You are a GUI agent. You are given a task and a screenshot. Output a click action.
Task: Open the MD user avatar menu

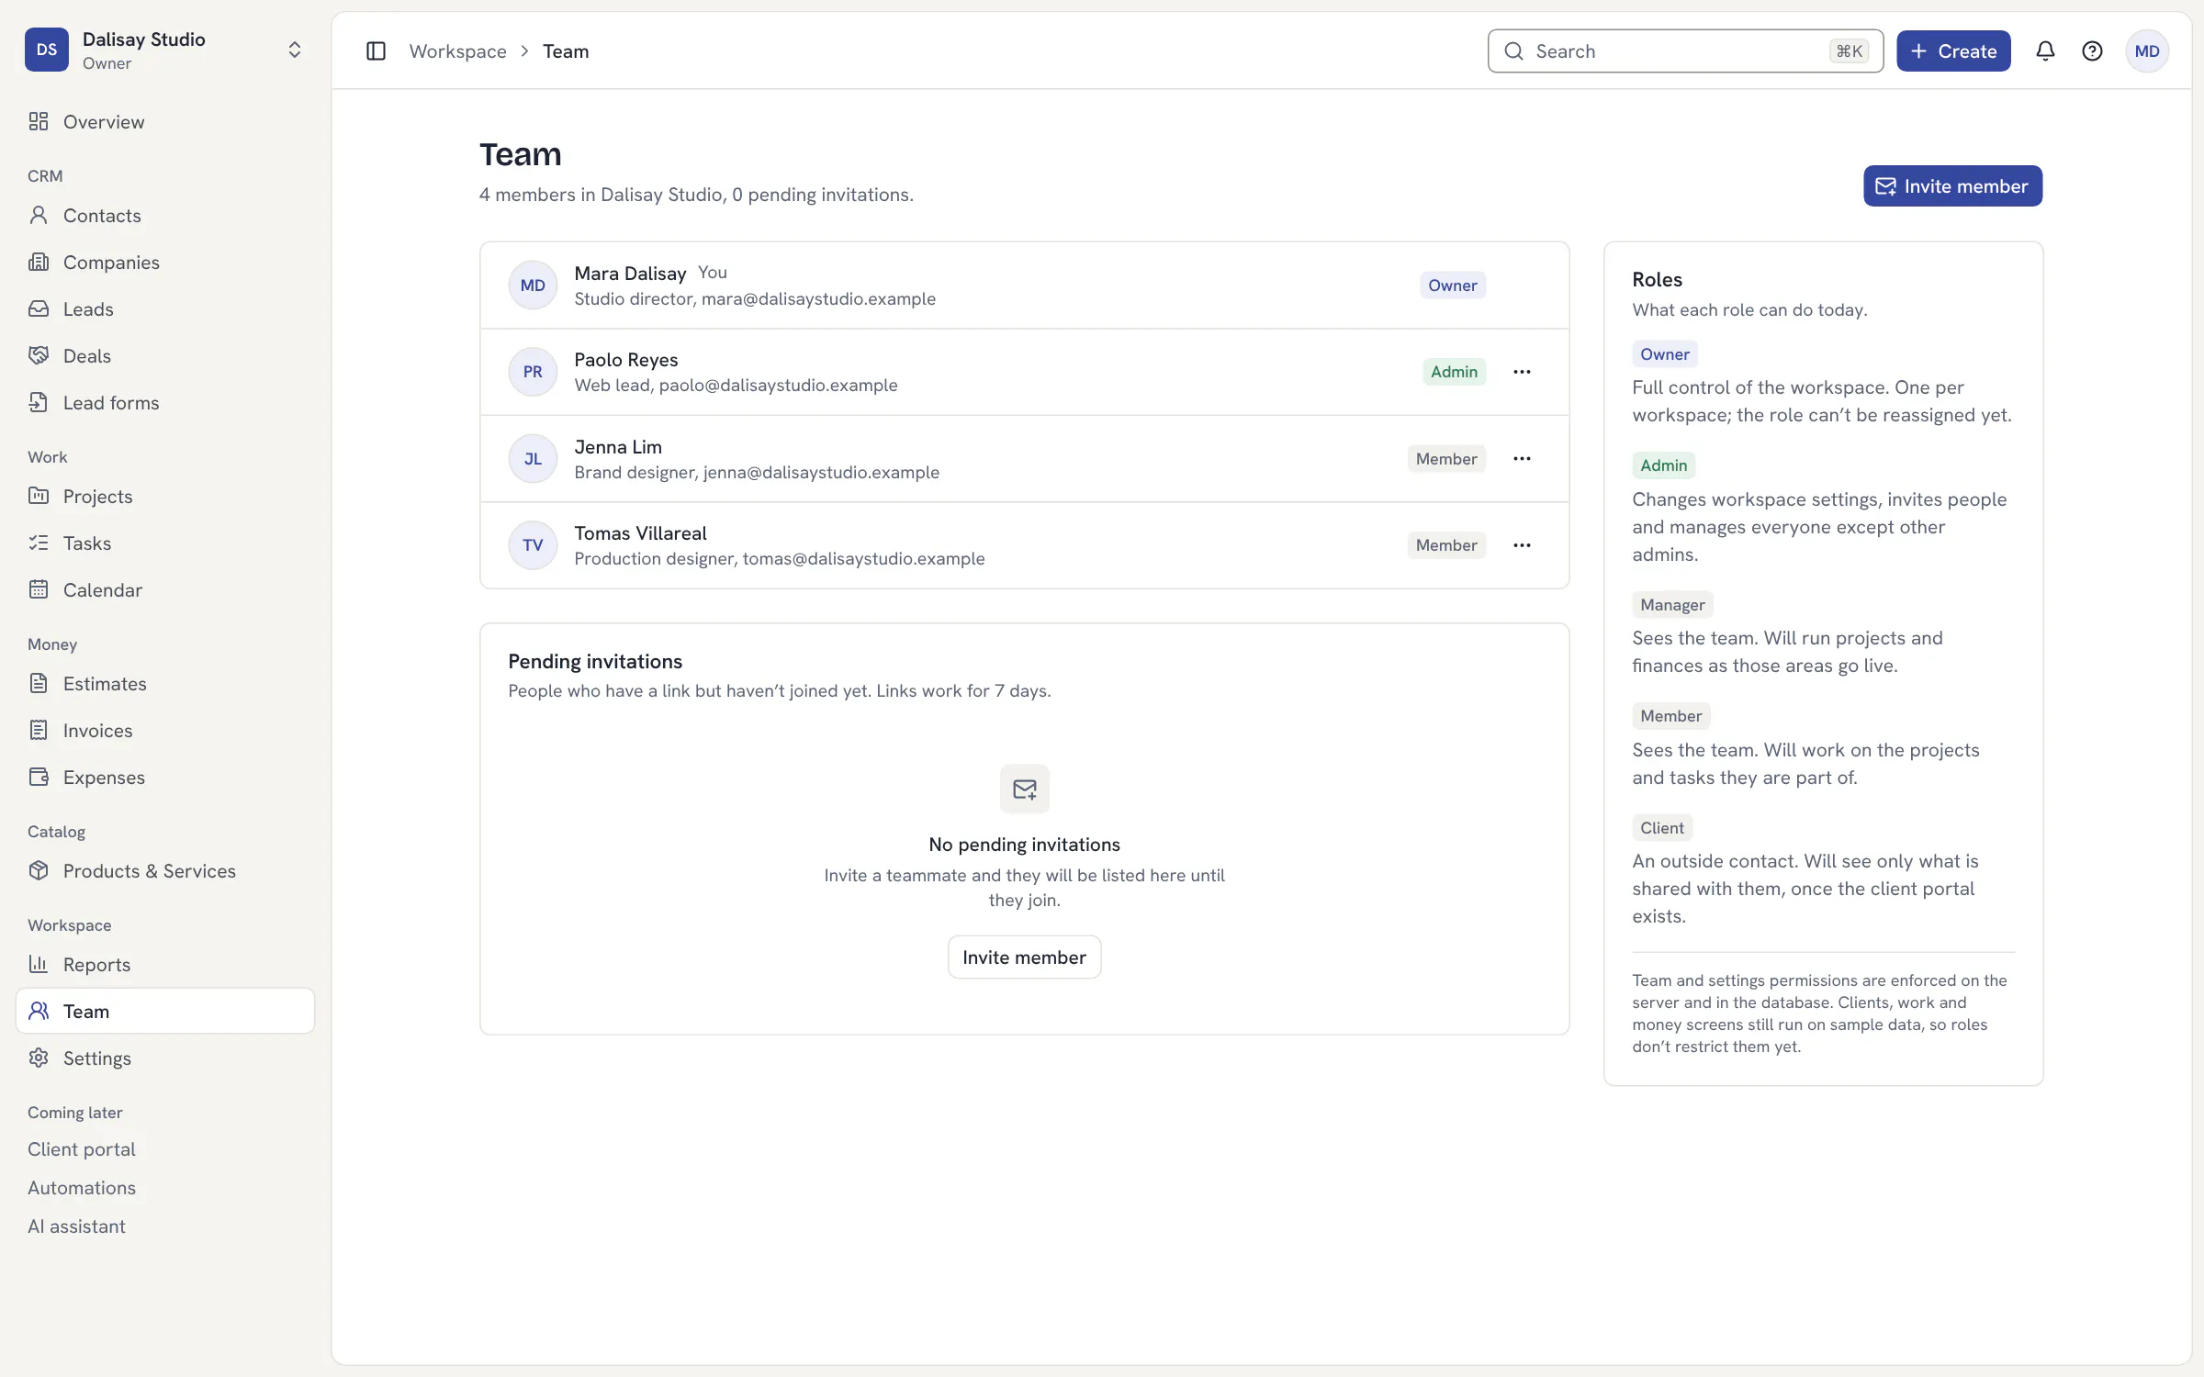[x=2147, y=51]
